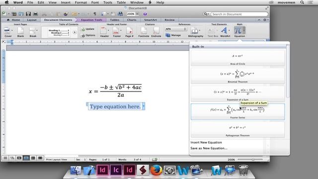Insert an Endnote
The height and width of the screenshot is (179, 318).
pyautogui.click(x=156, y=32)
